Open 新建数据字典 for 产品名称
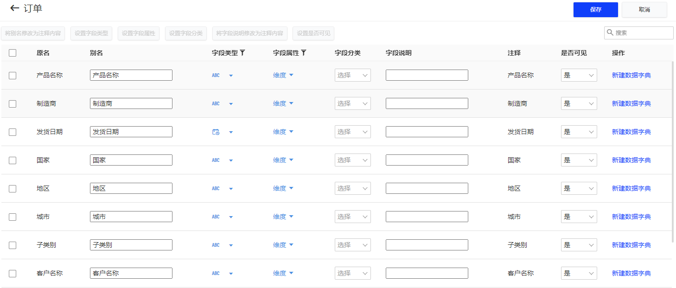The width and height of the screenshot is (676, 288). tap(631, 75)
